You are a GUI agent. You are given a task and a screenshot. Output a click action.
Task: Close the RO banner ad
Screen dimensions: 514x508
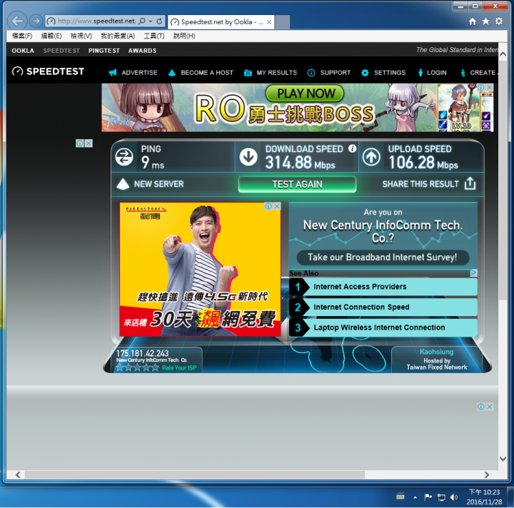[x=490, y=88]
